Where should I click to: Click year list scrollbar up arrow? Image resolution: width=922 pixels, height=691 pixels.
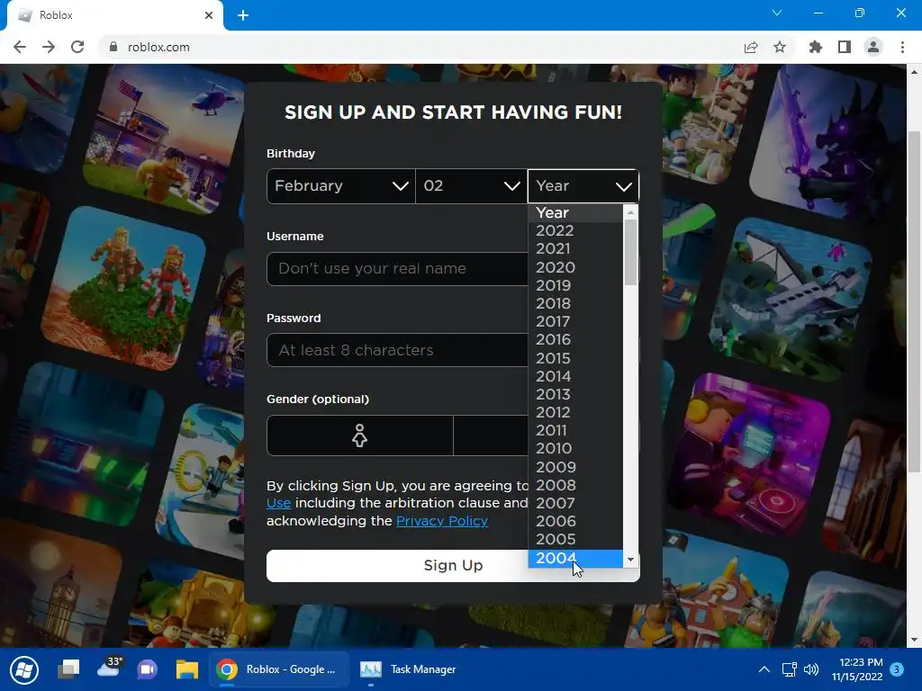[630, 212]
